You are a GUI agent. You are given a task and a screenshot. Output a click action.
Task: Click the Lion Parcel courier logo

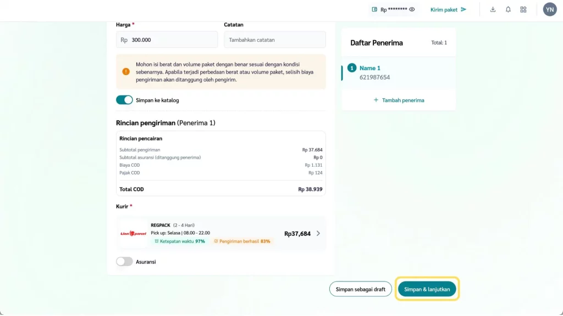133,234
